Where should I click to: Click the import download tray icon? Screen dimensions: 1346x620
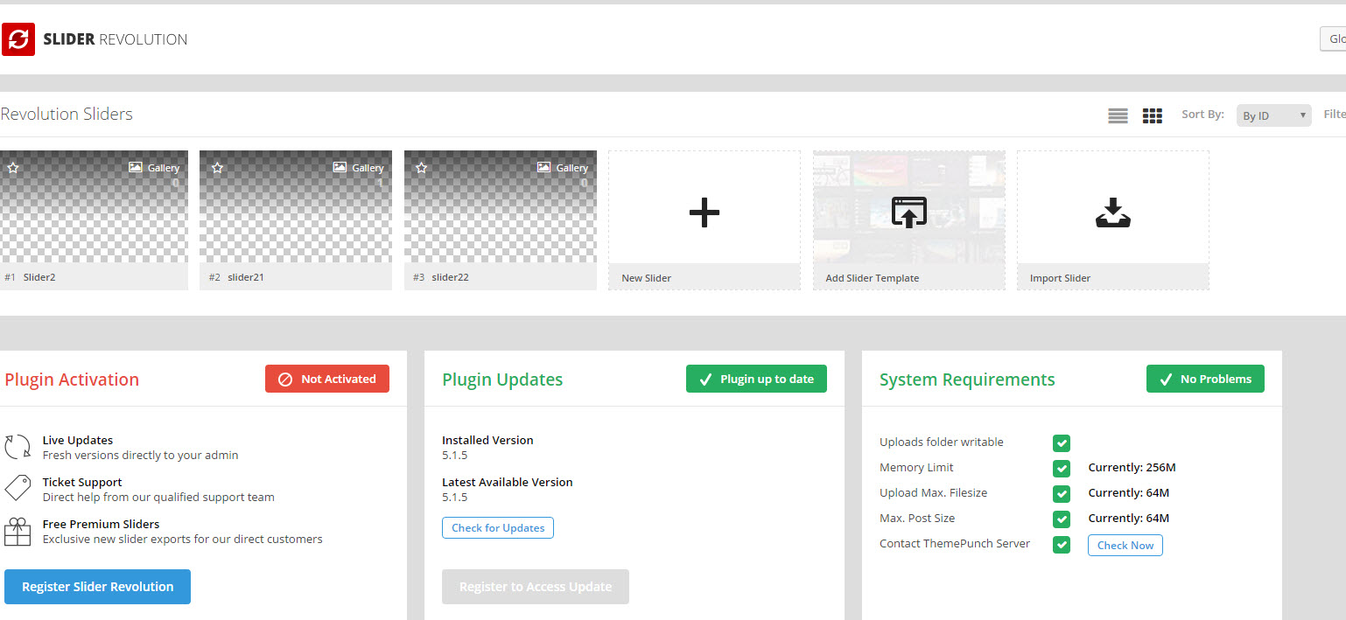1113,212
